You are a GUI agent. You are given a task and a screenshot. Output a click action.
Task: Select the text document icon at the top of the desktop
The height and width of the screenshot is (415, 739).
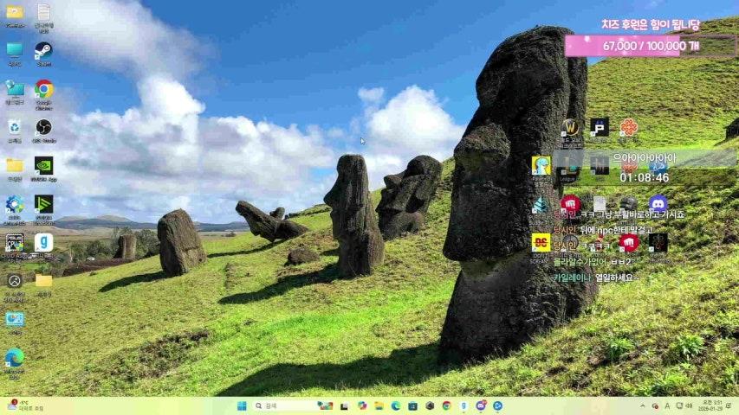point(43,13)
